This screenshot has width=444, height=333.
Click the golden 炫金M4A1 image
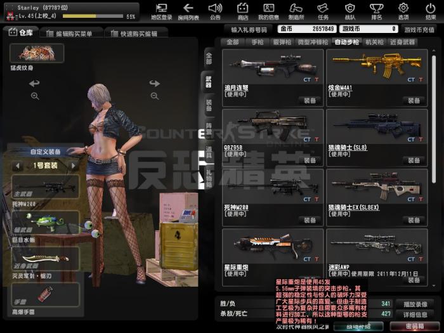[377, 67]
